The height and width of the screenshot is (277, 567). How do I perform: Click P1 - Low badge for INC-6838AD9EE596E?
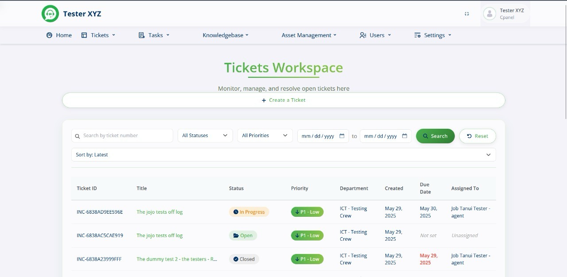coord(307,212)
